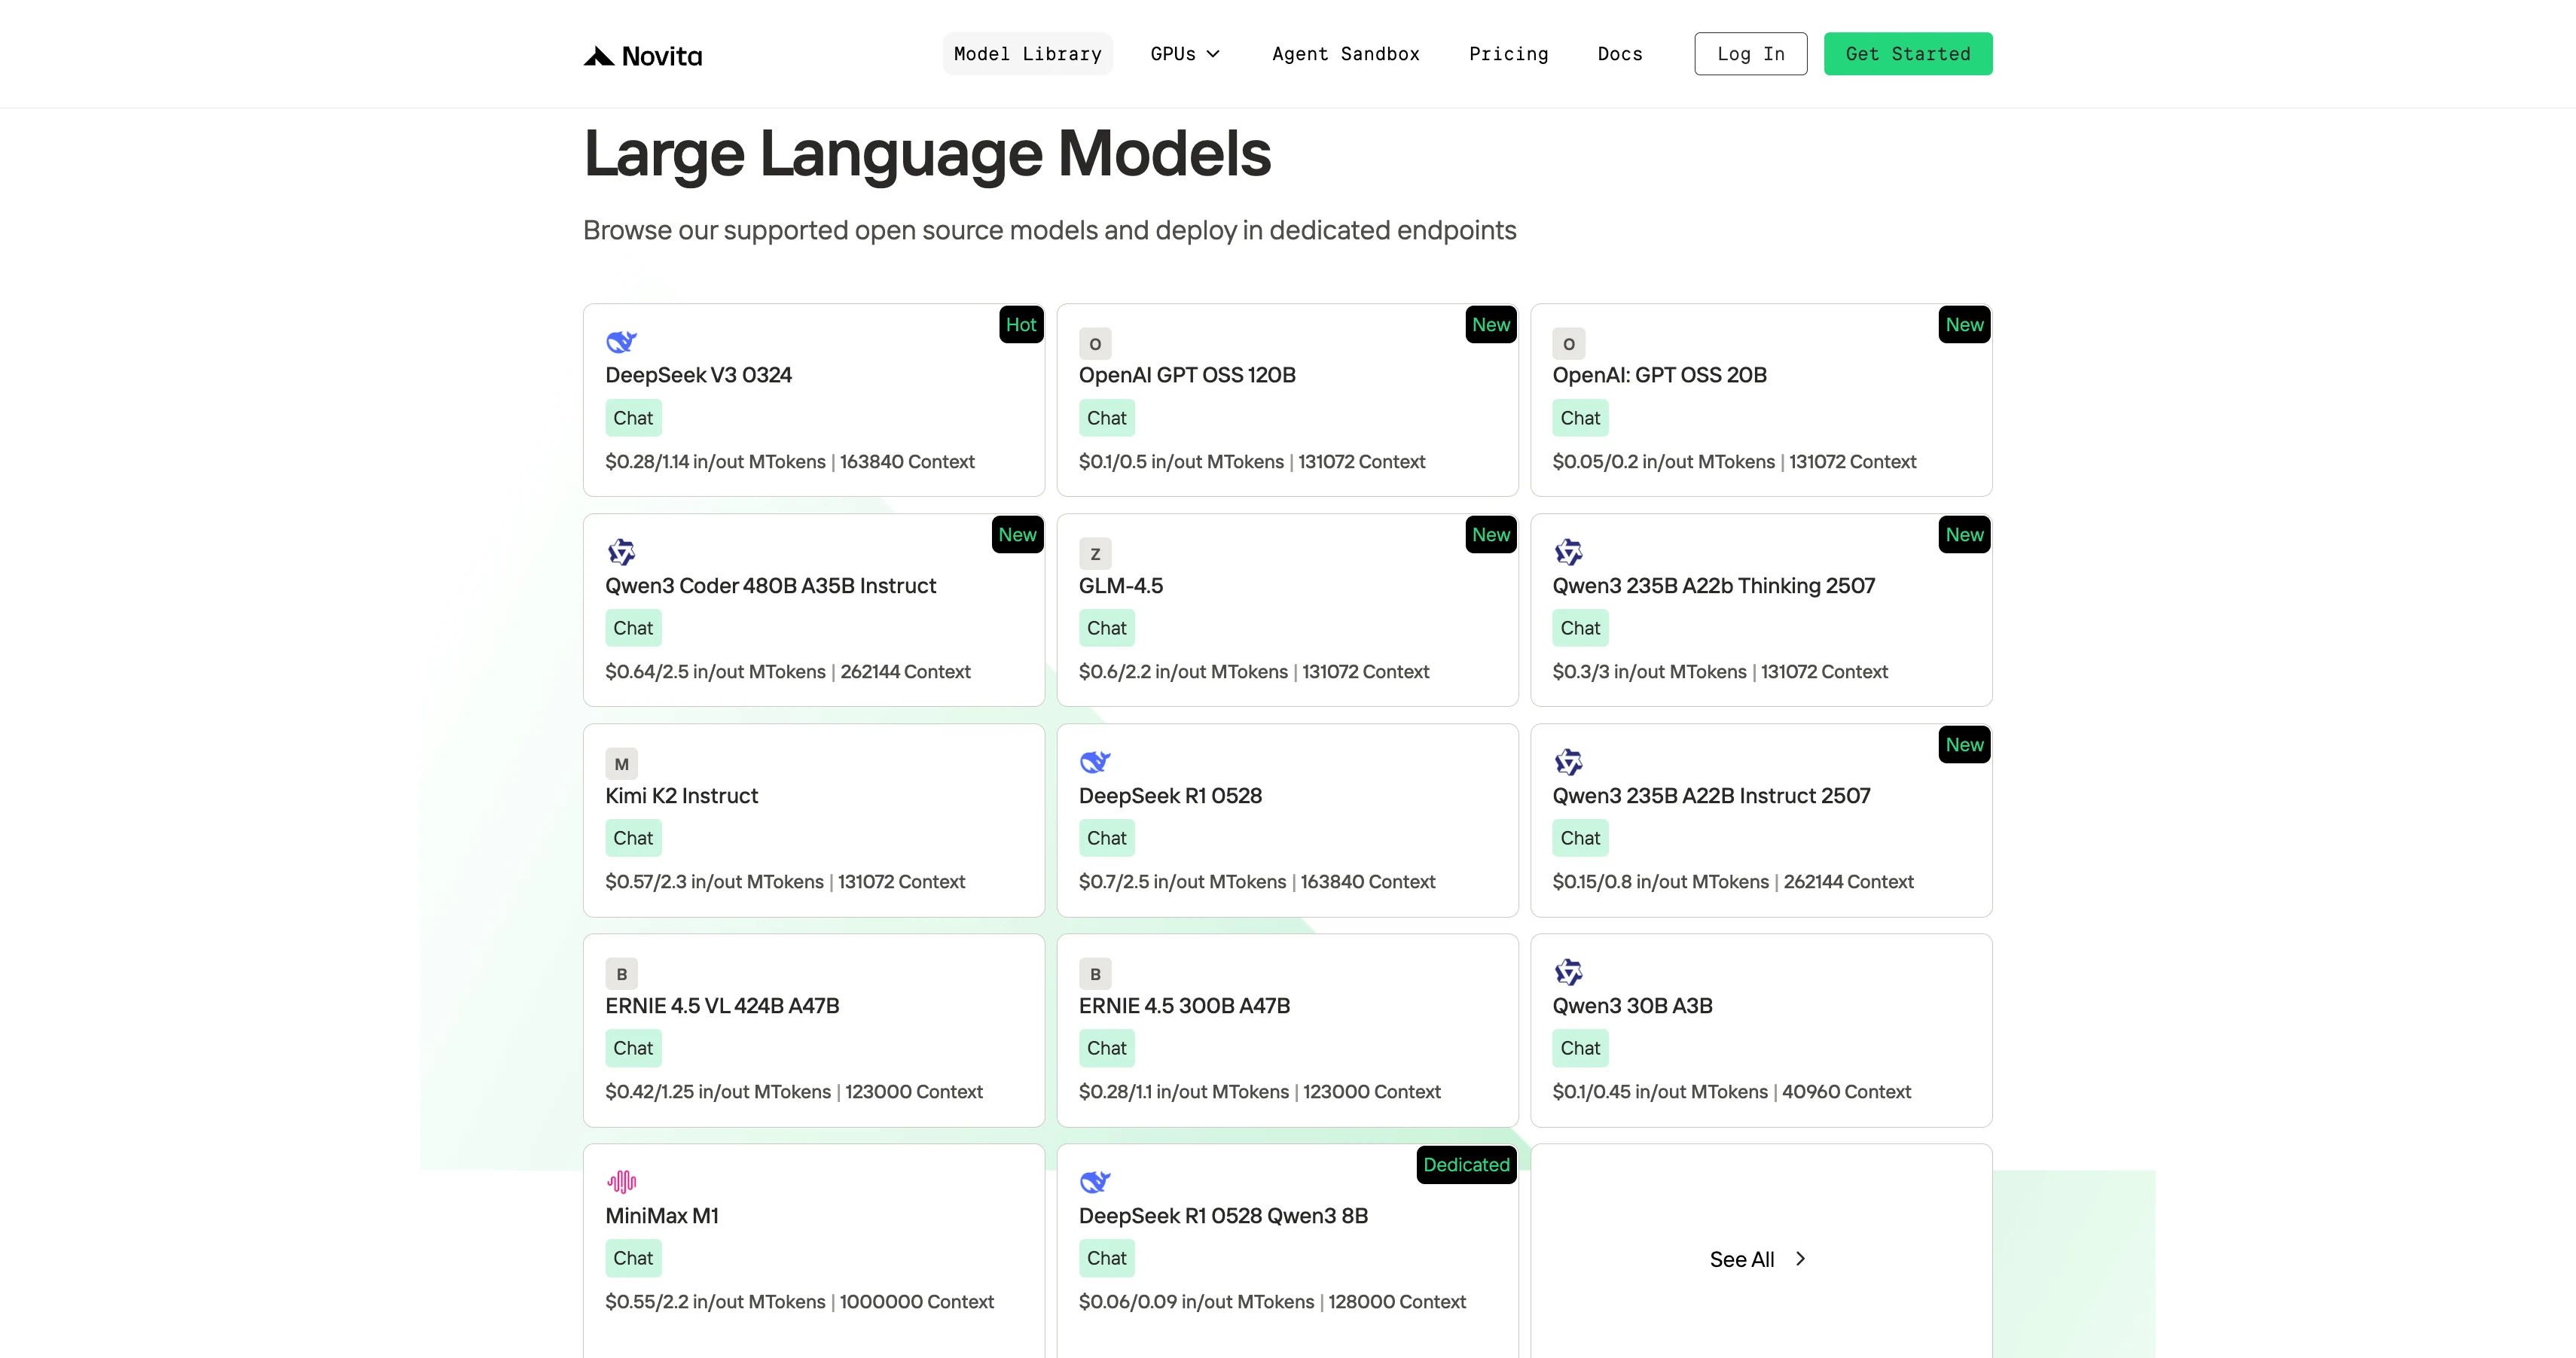Image resolution: width=2576 pixels, height=1358 pixels.
Task: Click the See All chevron arrow
Action: coord(1800,1259)
